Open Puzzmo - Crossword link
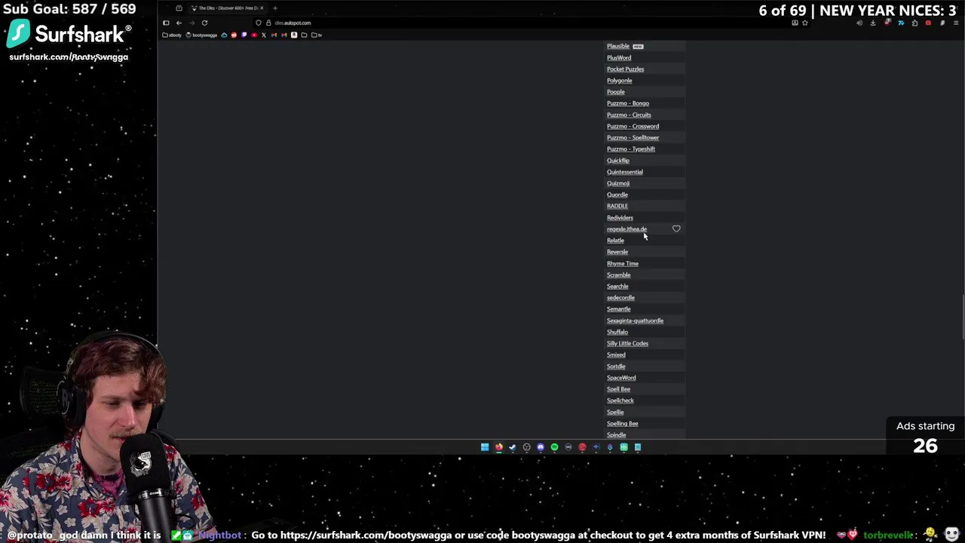Viewport: 965px width, 543px height. coord(633,126)
